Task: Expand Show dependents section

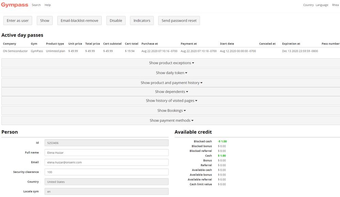Action: tap(171, 92)
